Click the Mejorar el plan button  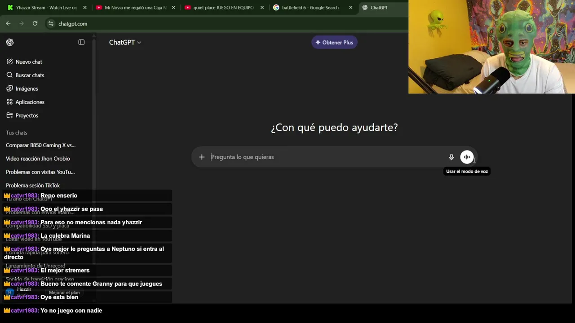click(64, 292)
